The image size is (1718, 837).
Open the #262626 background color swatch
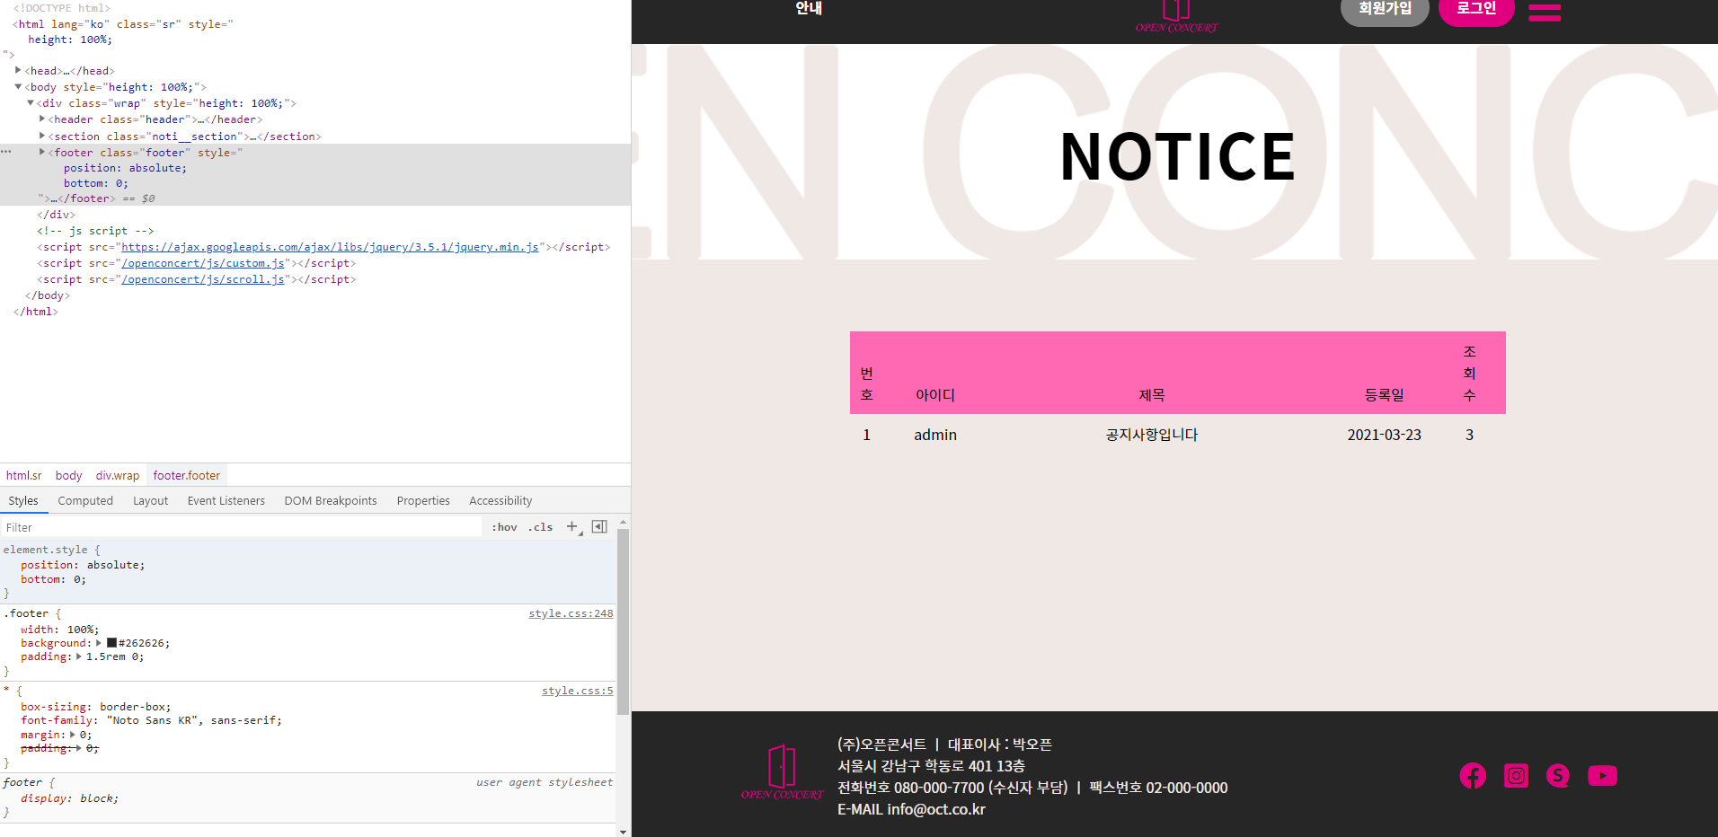pos(111,643)
